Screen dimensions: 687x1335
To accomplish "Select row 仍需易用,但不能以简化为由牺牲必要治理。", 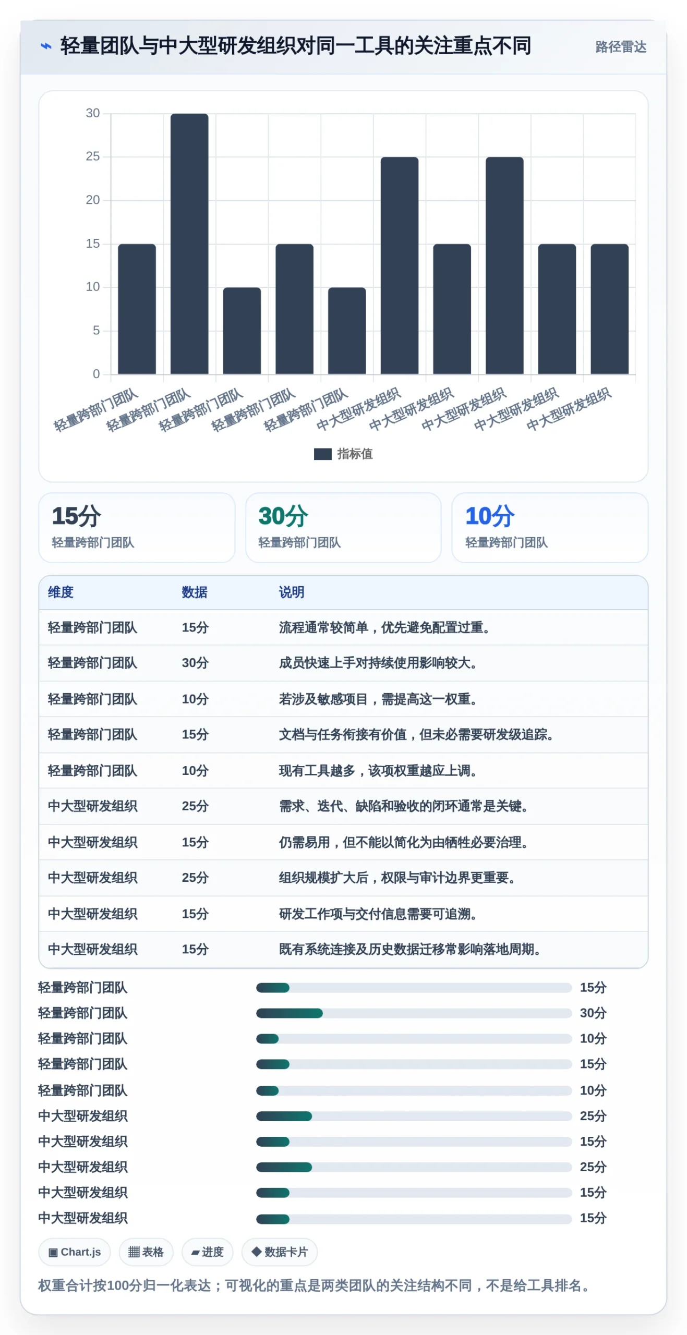I will tap(343, 842).
